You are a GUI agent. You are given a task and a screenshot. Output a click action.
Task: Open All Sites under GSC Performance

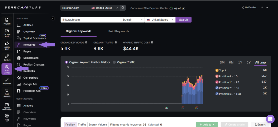pos(28,106)
